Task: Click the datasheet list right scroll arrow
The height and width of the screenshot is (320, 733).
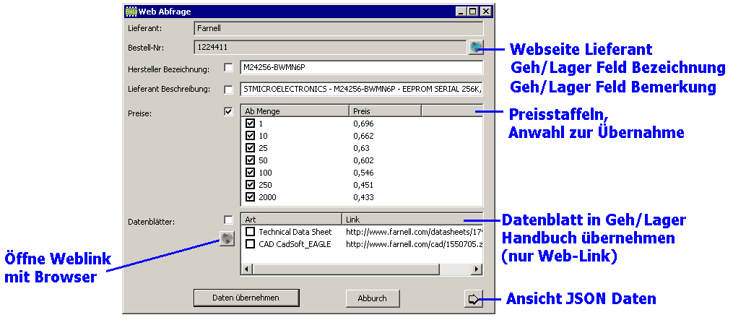Action: [x=477, y=269]
